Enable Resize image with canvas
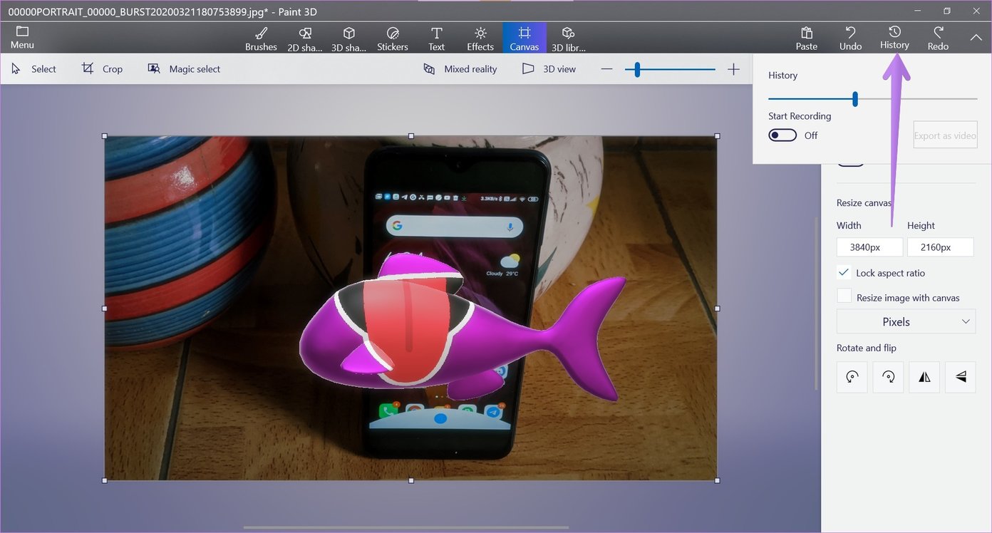The width and height of the screenshot is (992, 533). pos(844,295)
